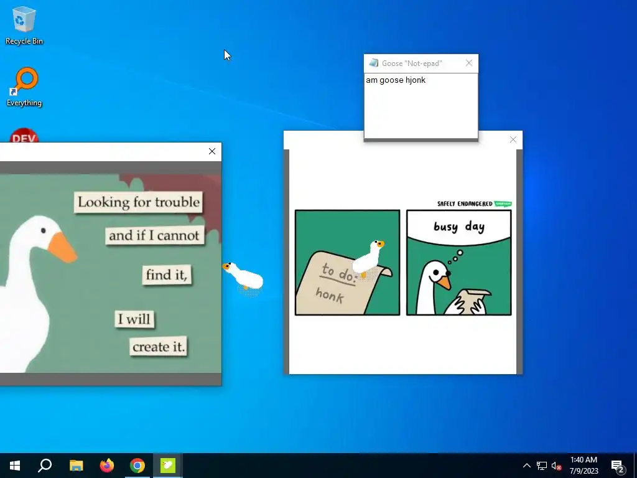The image size is (637, 478).
Task: Click the muted volume tray icon
Action: pyautogui.click(x=556, y=466)
